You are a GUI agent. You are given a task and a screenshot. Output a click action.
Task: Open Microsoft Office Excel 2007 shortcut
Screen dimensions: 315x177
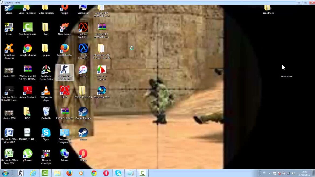pyautogui.click(x=9, y=154)
